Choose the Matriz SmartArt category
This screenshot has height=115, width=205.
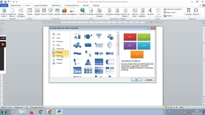click(60, 56)
